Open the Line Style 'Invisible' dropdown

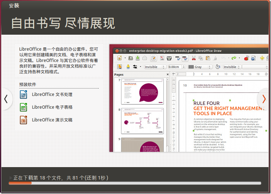pyautogui.click(x=155, y=67)
